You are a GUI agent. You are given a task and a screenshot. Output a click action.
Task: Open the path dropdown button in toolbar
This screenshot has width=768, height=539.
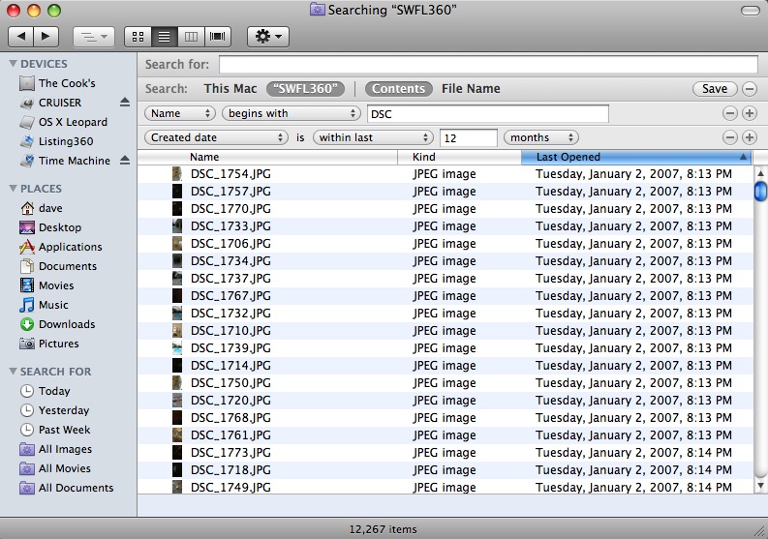94,36
